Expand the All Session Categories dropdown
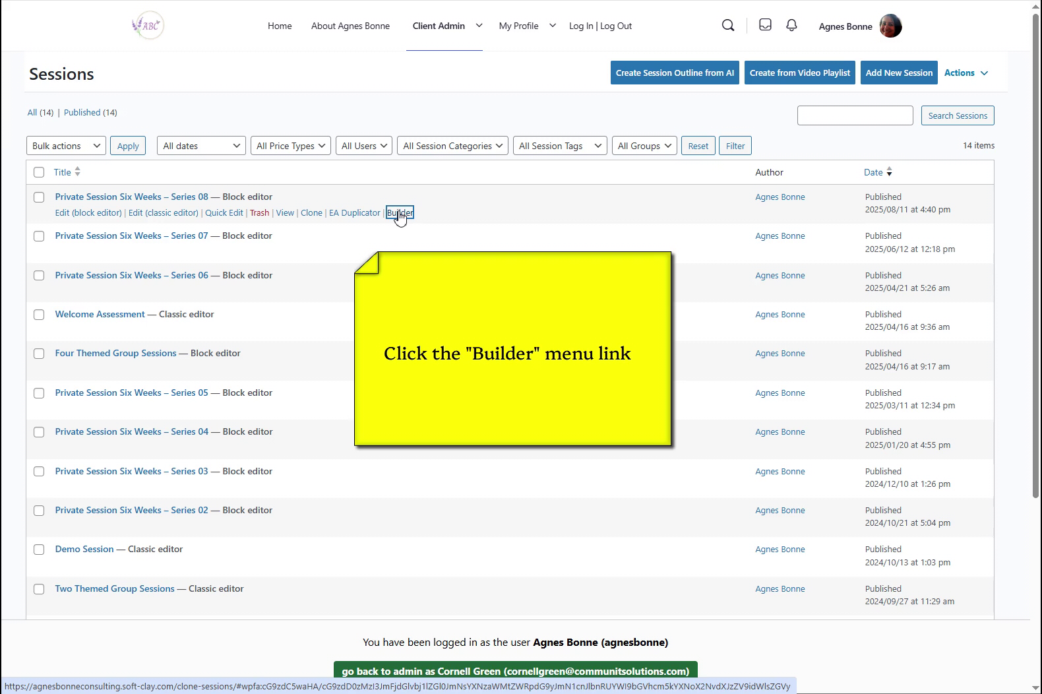 [452, 146]
